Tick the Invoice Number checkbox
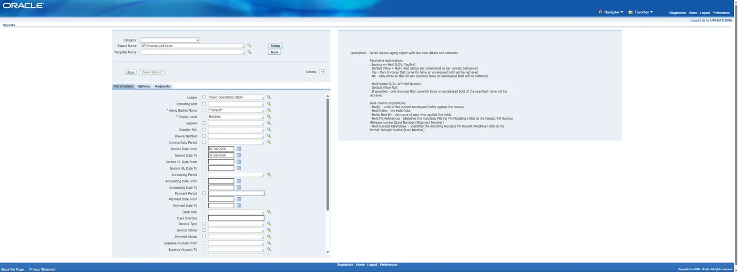 [x=204, y=136]
